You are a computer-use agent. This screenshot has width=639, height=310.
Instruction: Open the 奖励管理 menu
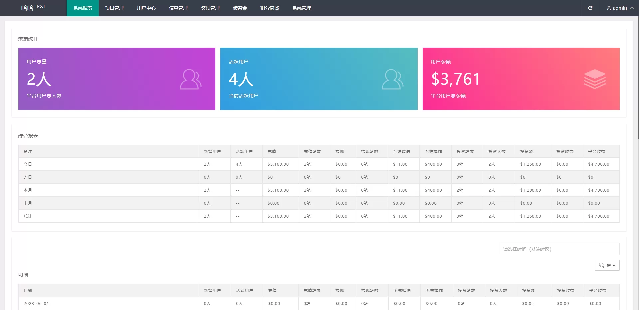tap(210, 8)
